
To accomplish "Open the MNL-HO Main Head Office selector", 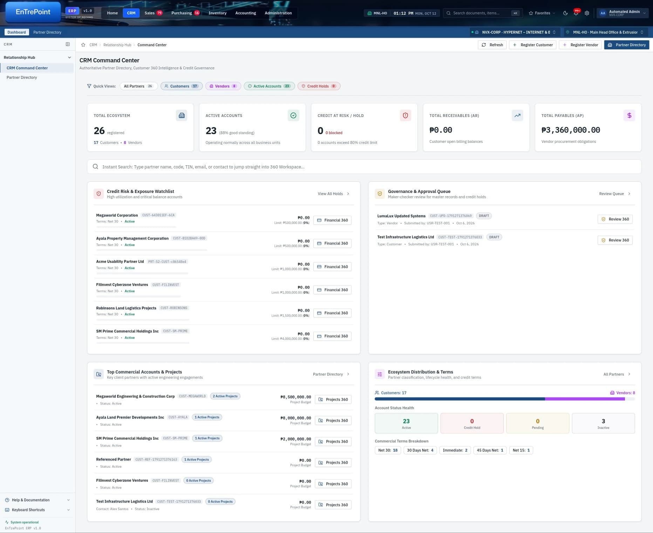I will 606,32.
